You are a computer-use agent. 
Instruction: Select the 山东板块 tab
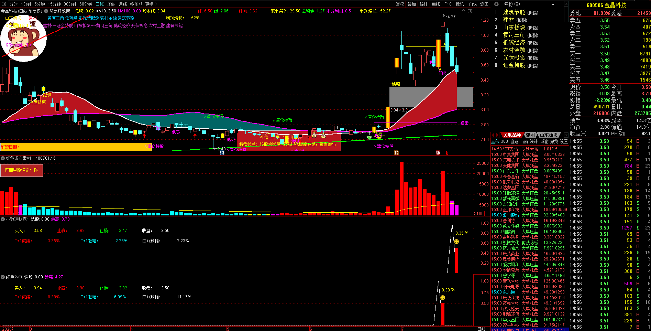click(x=549, y=135)
